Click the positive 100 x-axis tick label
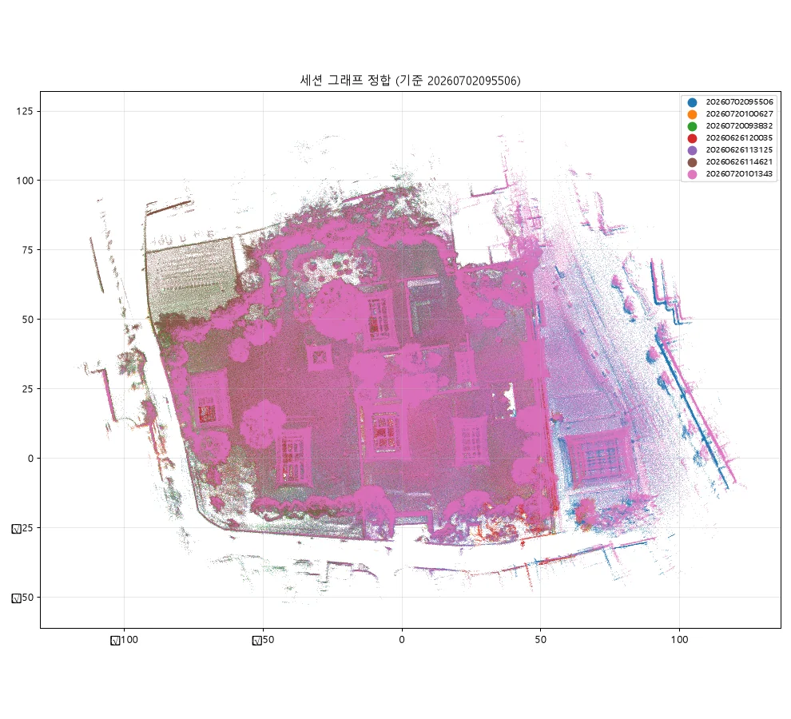 [x=679, y=640]
